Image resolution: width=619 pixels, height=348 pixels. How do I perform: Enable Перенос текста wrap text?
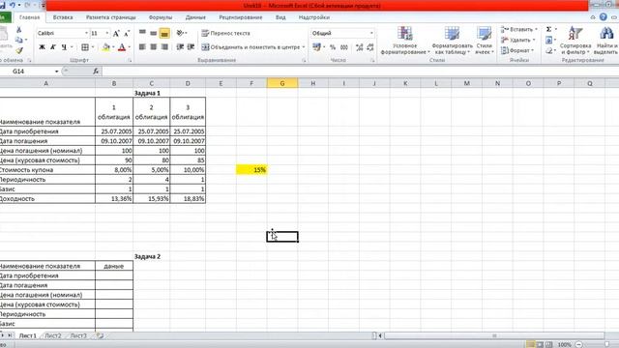225,34
